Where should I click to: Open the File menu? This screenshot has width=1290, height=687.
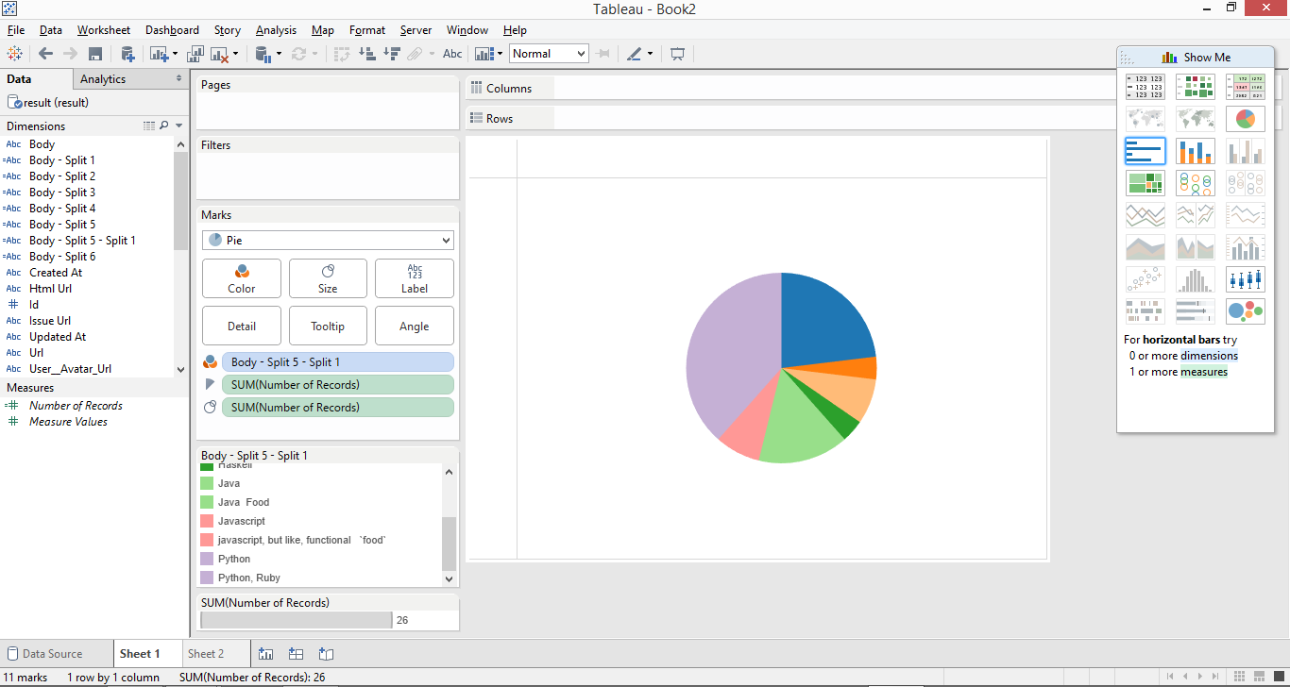[16, 30]
